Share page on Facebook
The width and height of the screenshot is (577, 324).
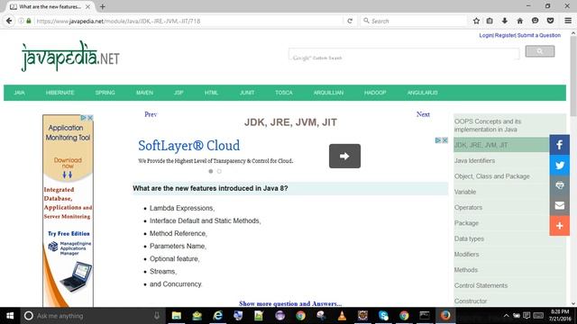coord(559,145)
